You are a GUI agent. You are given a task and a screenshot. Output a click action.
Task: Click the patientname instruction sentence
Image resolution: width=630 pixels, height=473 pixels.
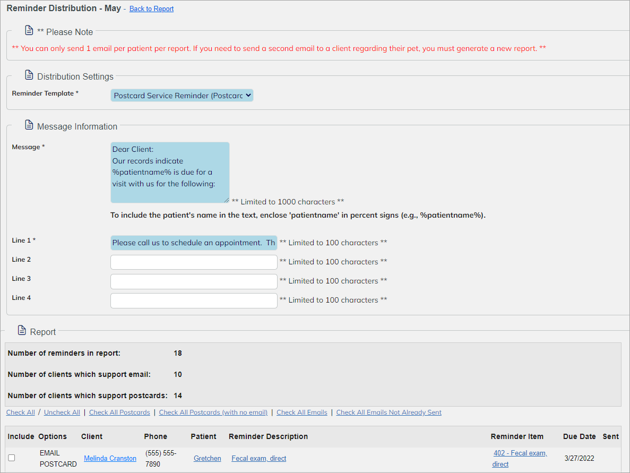(x=298, y=216)
